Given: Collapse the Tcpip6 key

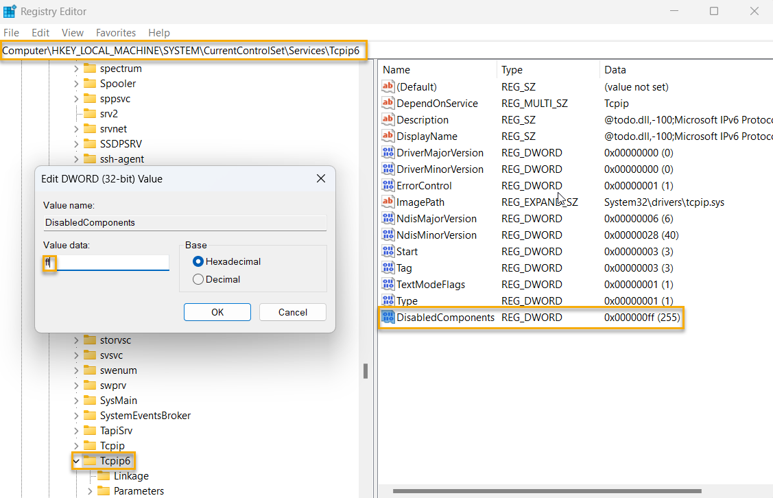Looking at the screenshot, I should (75, 461).
